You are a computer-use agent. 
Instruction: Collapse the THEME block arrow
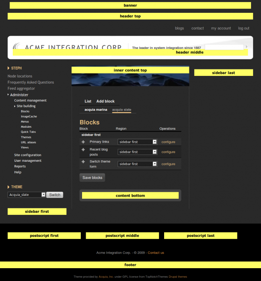pyautogui.click(x=8, y=187)
